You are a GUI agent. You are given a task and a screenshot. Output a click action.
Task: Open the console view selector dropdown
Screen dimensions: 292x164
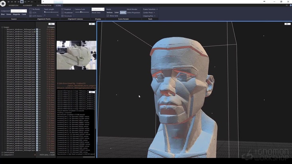pos(92,92)
